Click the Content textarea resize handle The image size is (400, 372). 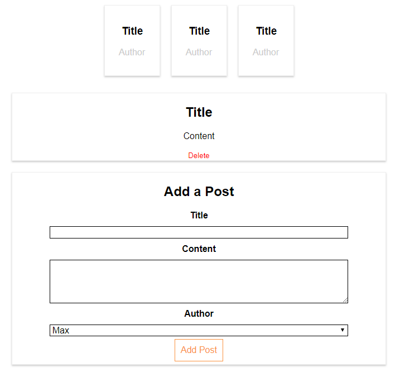345,300
